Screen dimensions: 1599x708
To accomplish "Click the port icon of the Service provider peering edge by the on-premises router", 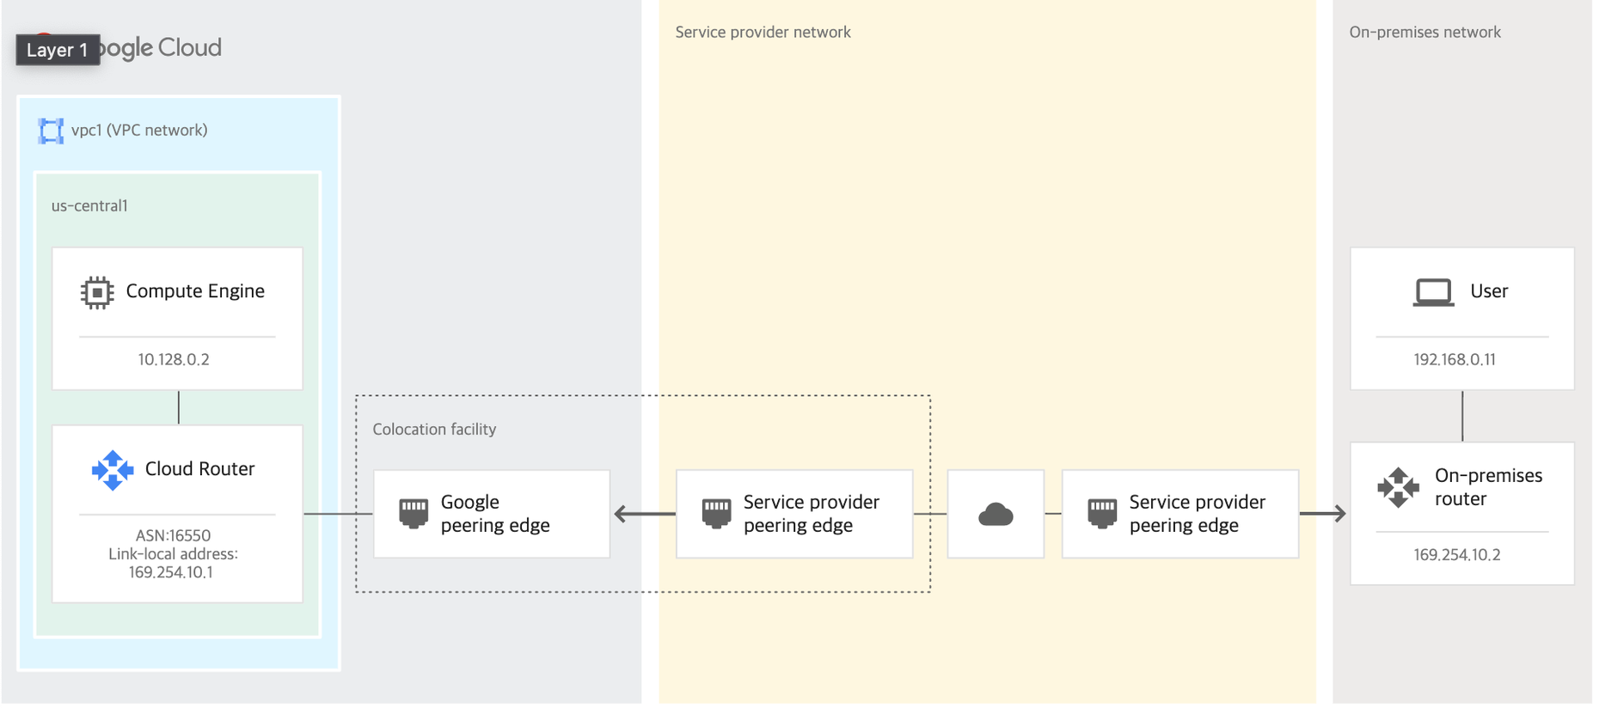I will (1102, 513).
